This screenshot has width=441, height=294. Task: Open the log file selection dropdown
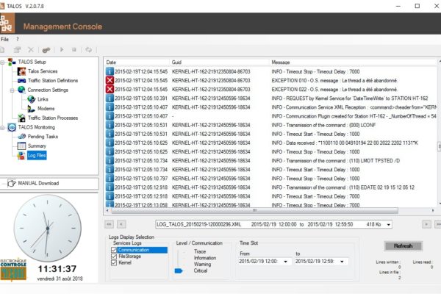388,224
